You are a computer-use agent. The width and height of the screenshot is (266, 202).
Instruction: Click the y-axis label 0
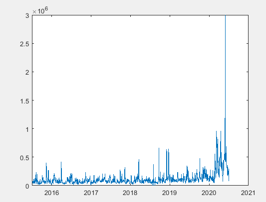point(27,186)
